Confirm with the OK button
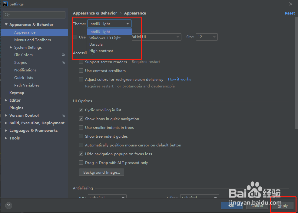 (231, 205)
